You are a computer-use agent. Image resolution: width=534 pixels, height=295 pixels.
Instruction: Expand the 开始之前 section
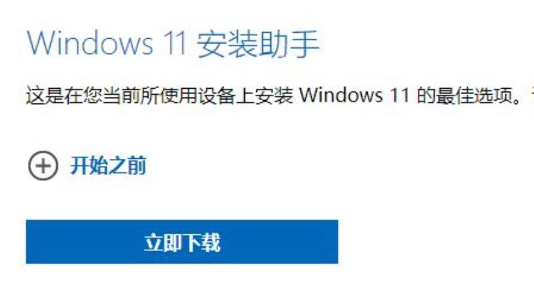tap(87, 166)
